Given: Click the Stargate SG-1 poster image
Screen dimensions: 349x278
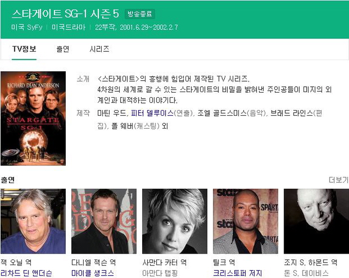Looking at the screenshot, I should pos(33,118).
